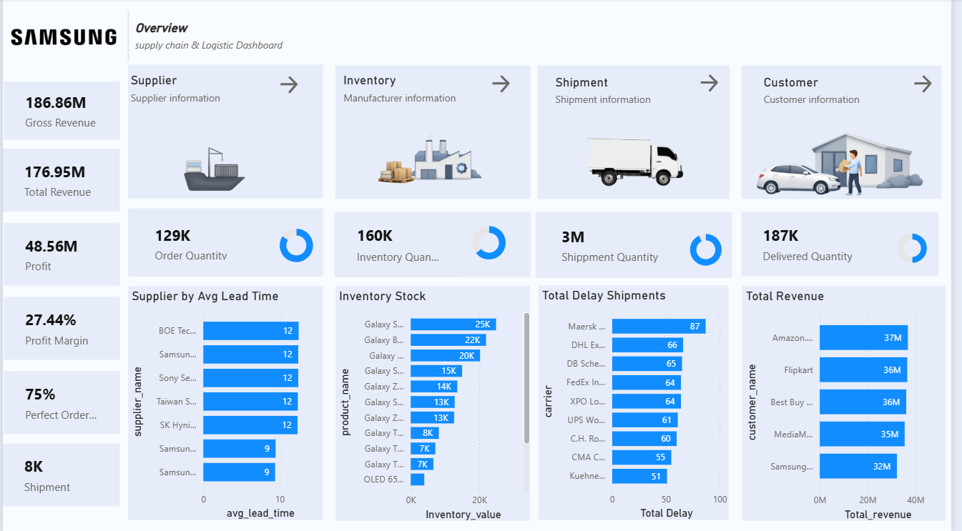This screenshot has width=962, height=531.
Task: Click the cargo ship supplier image
Action: (215, 169)
